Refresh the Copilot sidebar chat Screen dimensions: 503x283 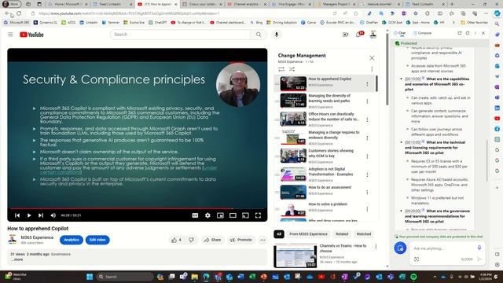tap(468, 33)
